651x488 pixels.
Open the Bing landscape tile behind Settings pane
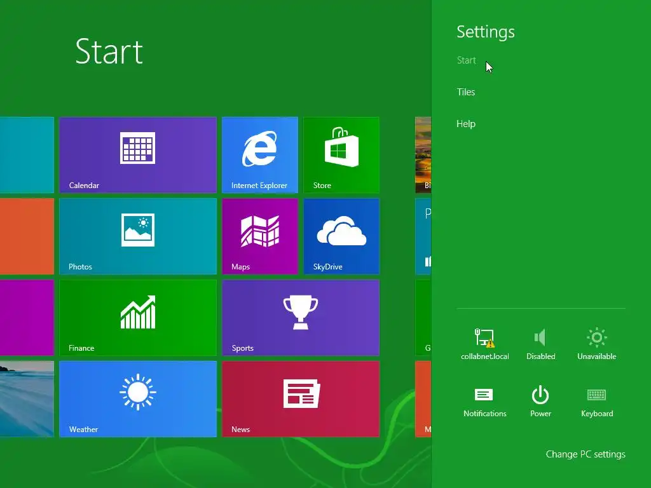click(423, 155)
